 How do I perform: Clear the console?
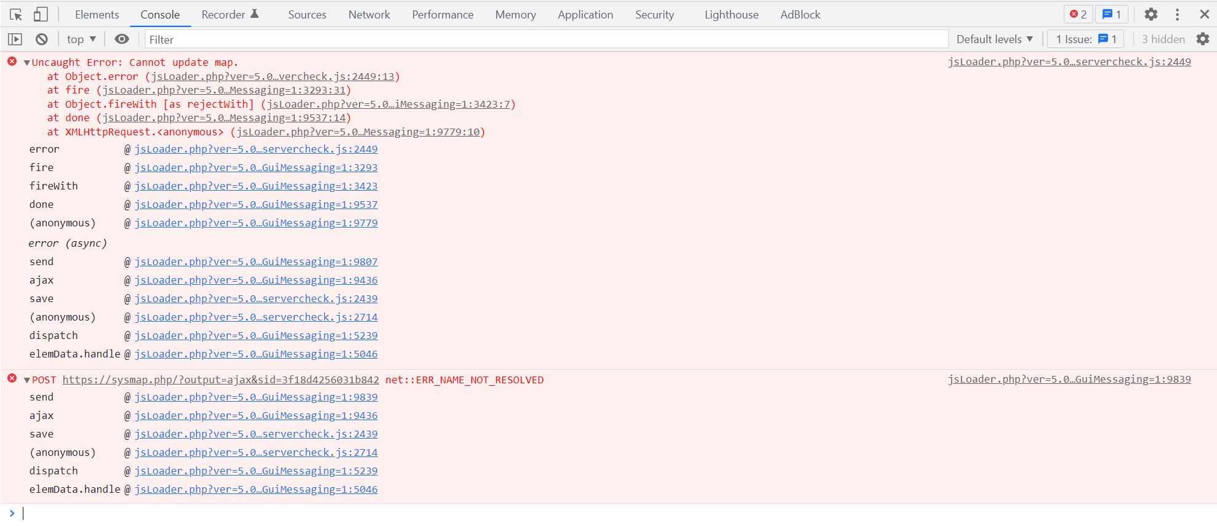tap(41, 39)
